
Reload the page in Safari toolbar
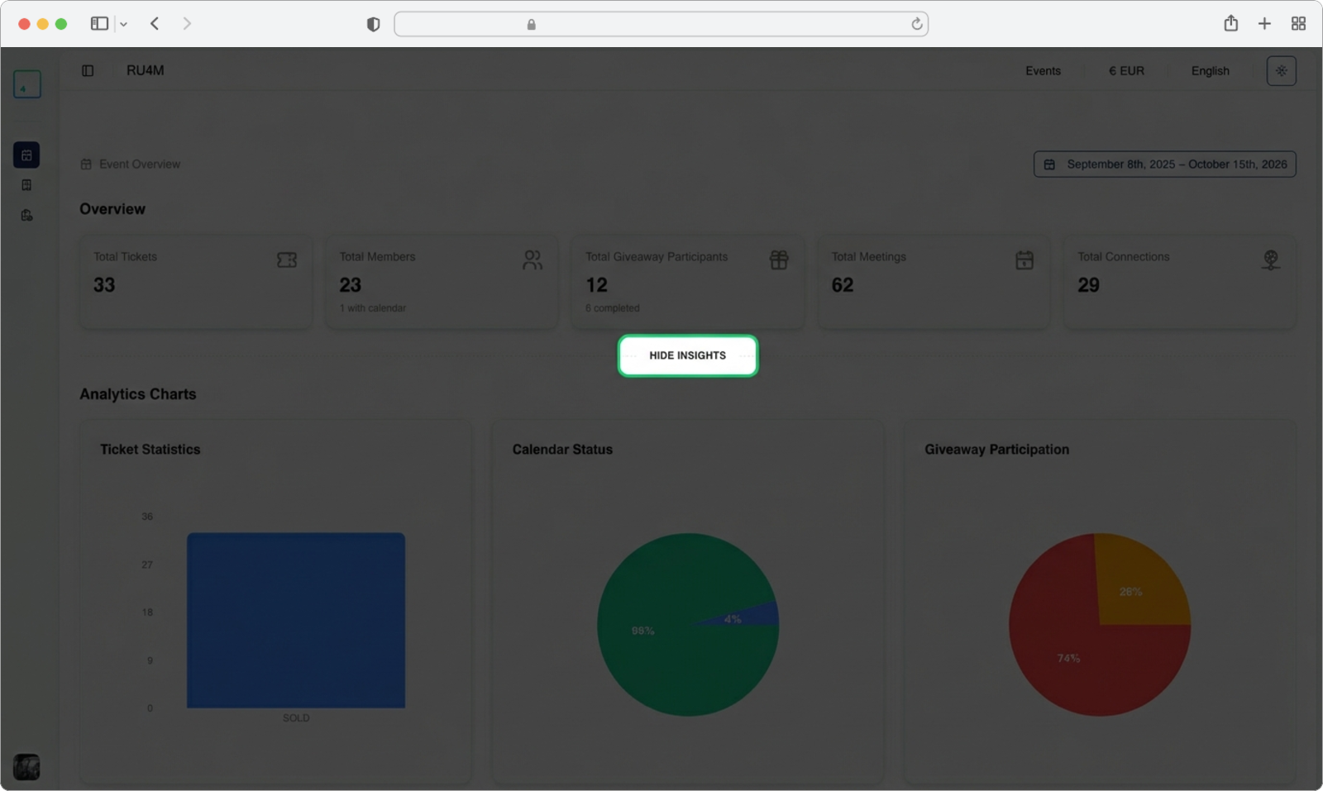[x=916, y=24]
